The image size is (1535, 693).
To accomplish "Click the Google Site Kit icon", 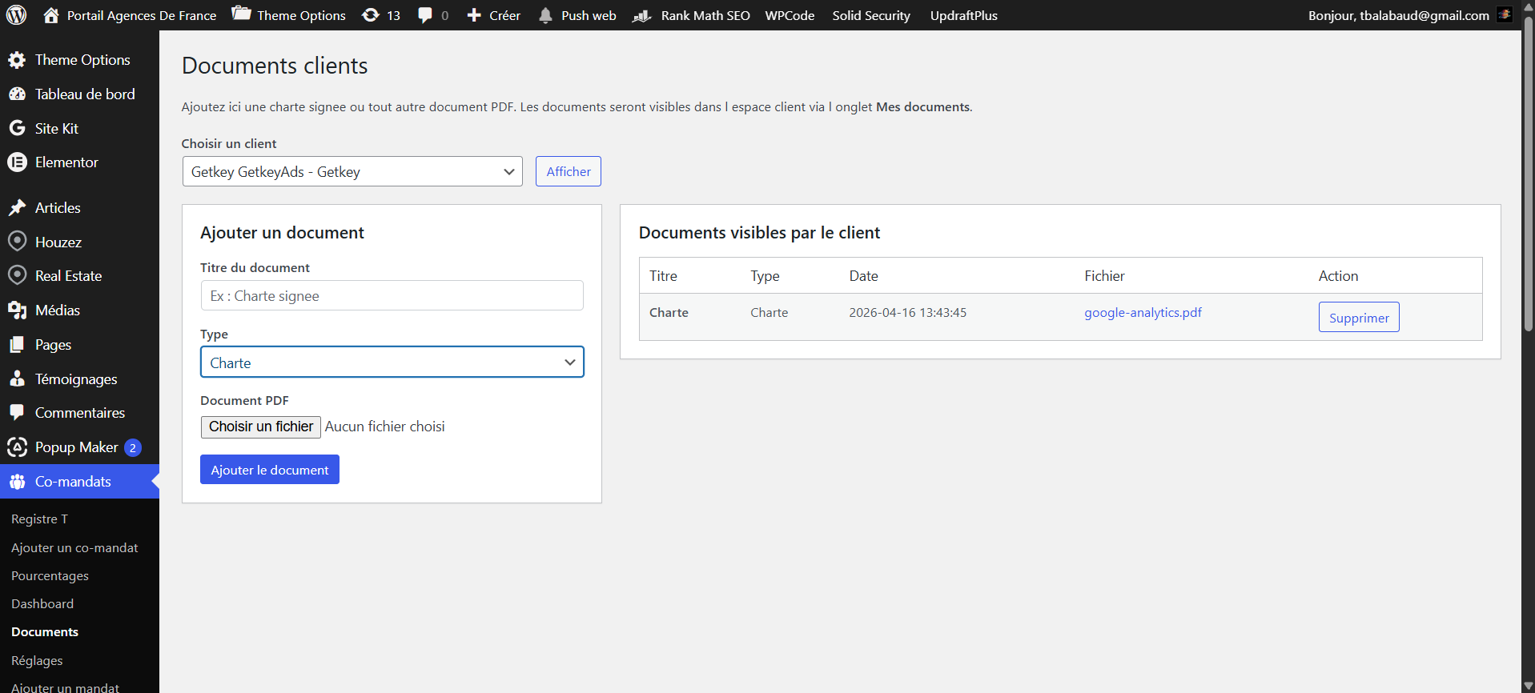I will (17, 128).
